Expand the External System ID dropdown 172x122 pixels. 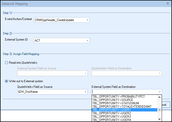pyautogui.click(x=87, y=40)
